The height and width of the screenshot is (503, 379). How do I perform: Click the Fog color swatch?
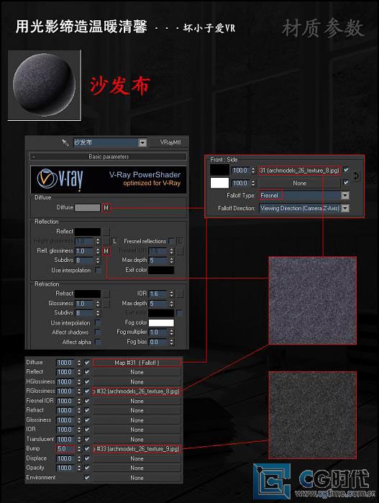pyautogui.click(x=161, y=322)
